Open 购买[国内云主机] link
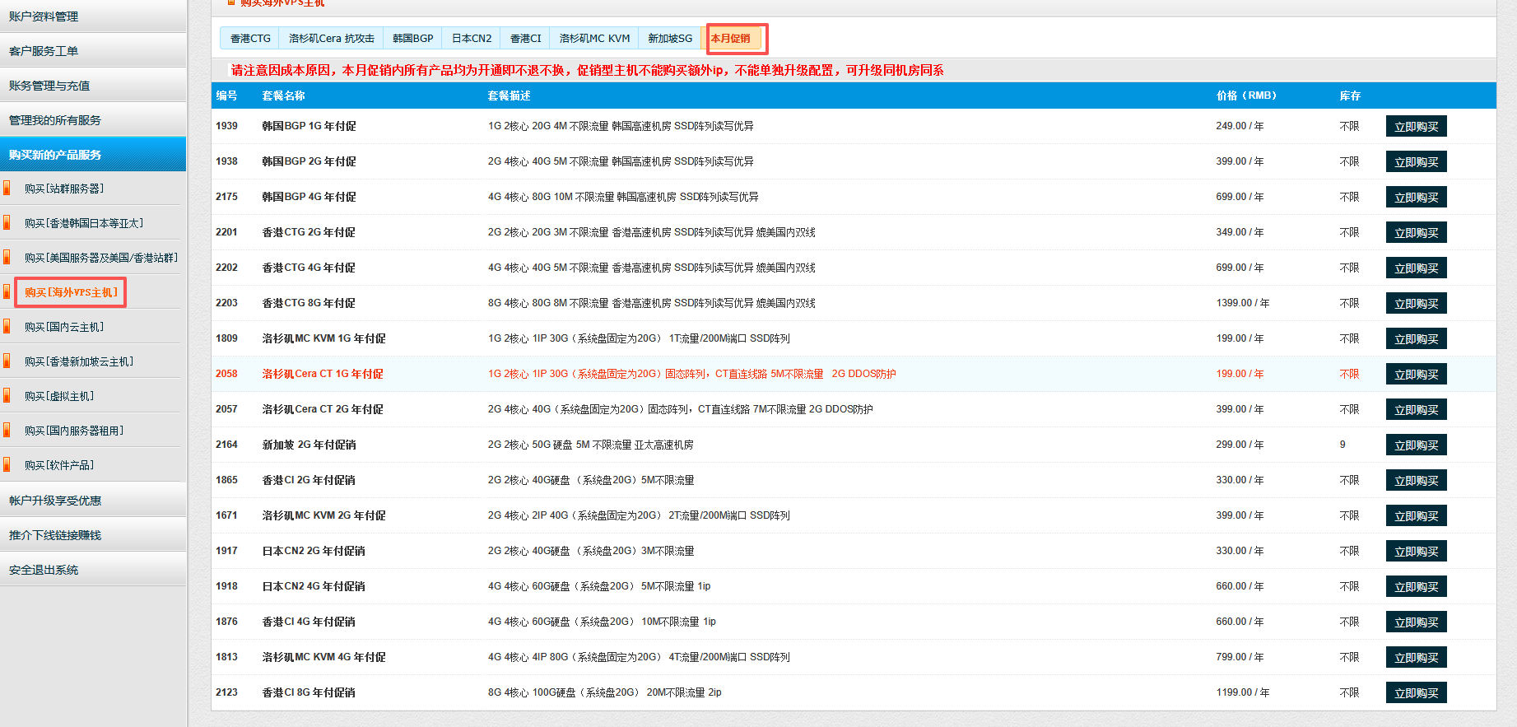The width and height of the screenshot is (1517, 727). pyautogui.click(x=64, y=327)
